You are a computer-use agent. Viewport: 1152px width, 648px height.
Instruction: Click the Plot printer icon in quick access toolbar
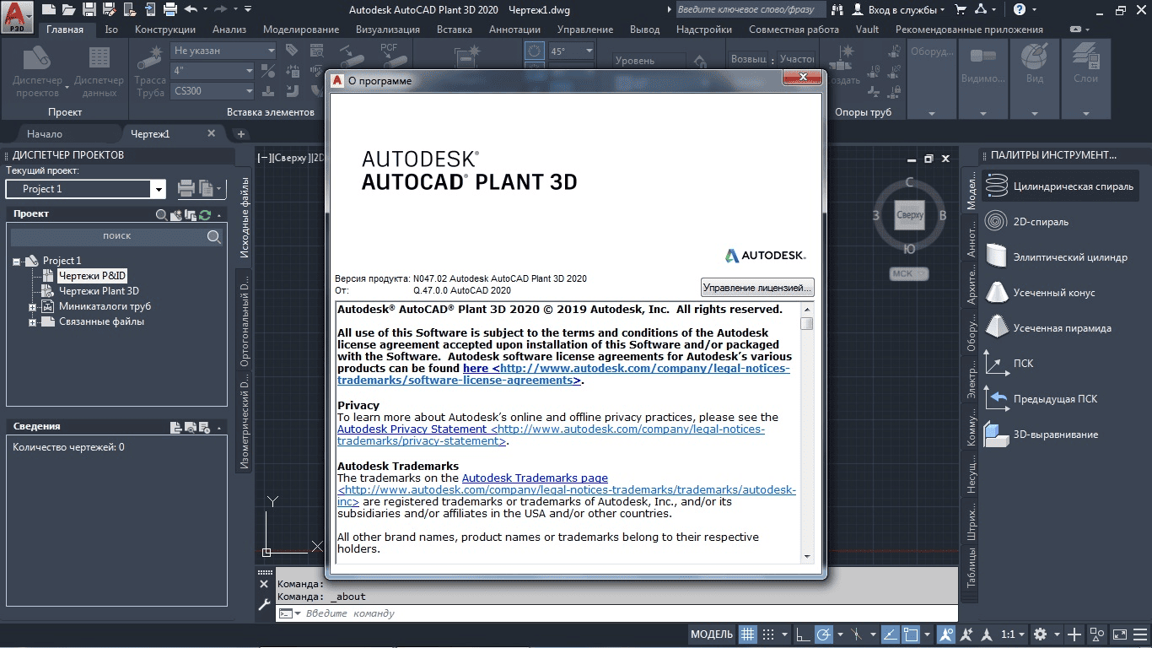tap(170, 10)
